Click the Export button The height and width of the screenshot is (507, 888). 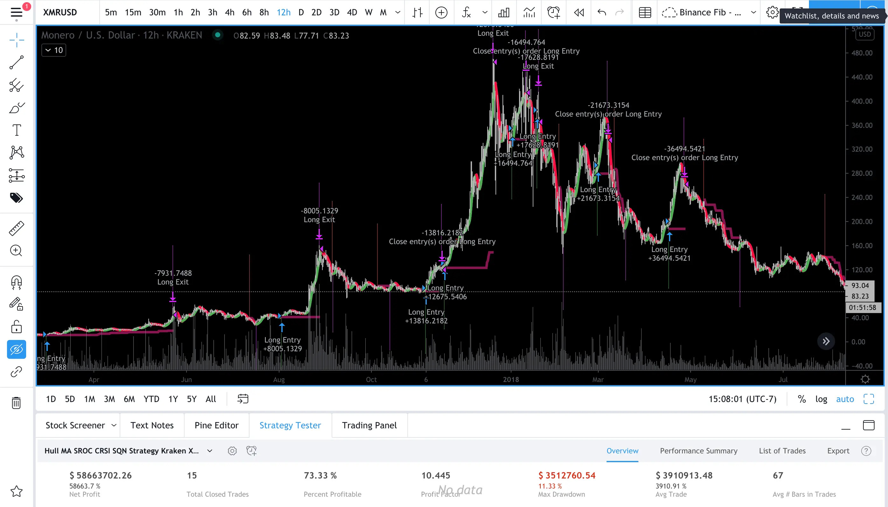coord(838,451)
